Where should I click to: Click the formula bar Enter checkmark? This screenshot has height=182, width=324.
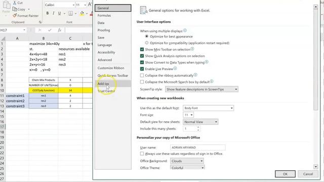50,30
